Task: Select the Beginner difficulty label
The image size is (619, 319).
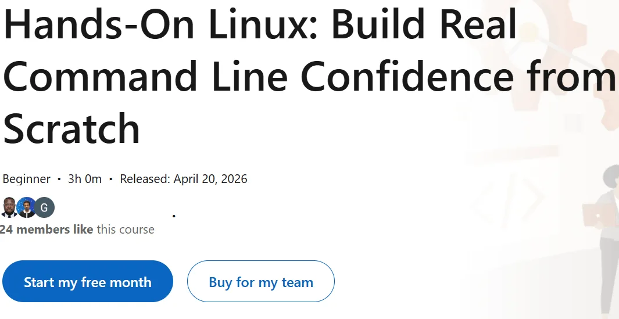Action: point(27,179)
